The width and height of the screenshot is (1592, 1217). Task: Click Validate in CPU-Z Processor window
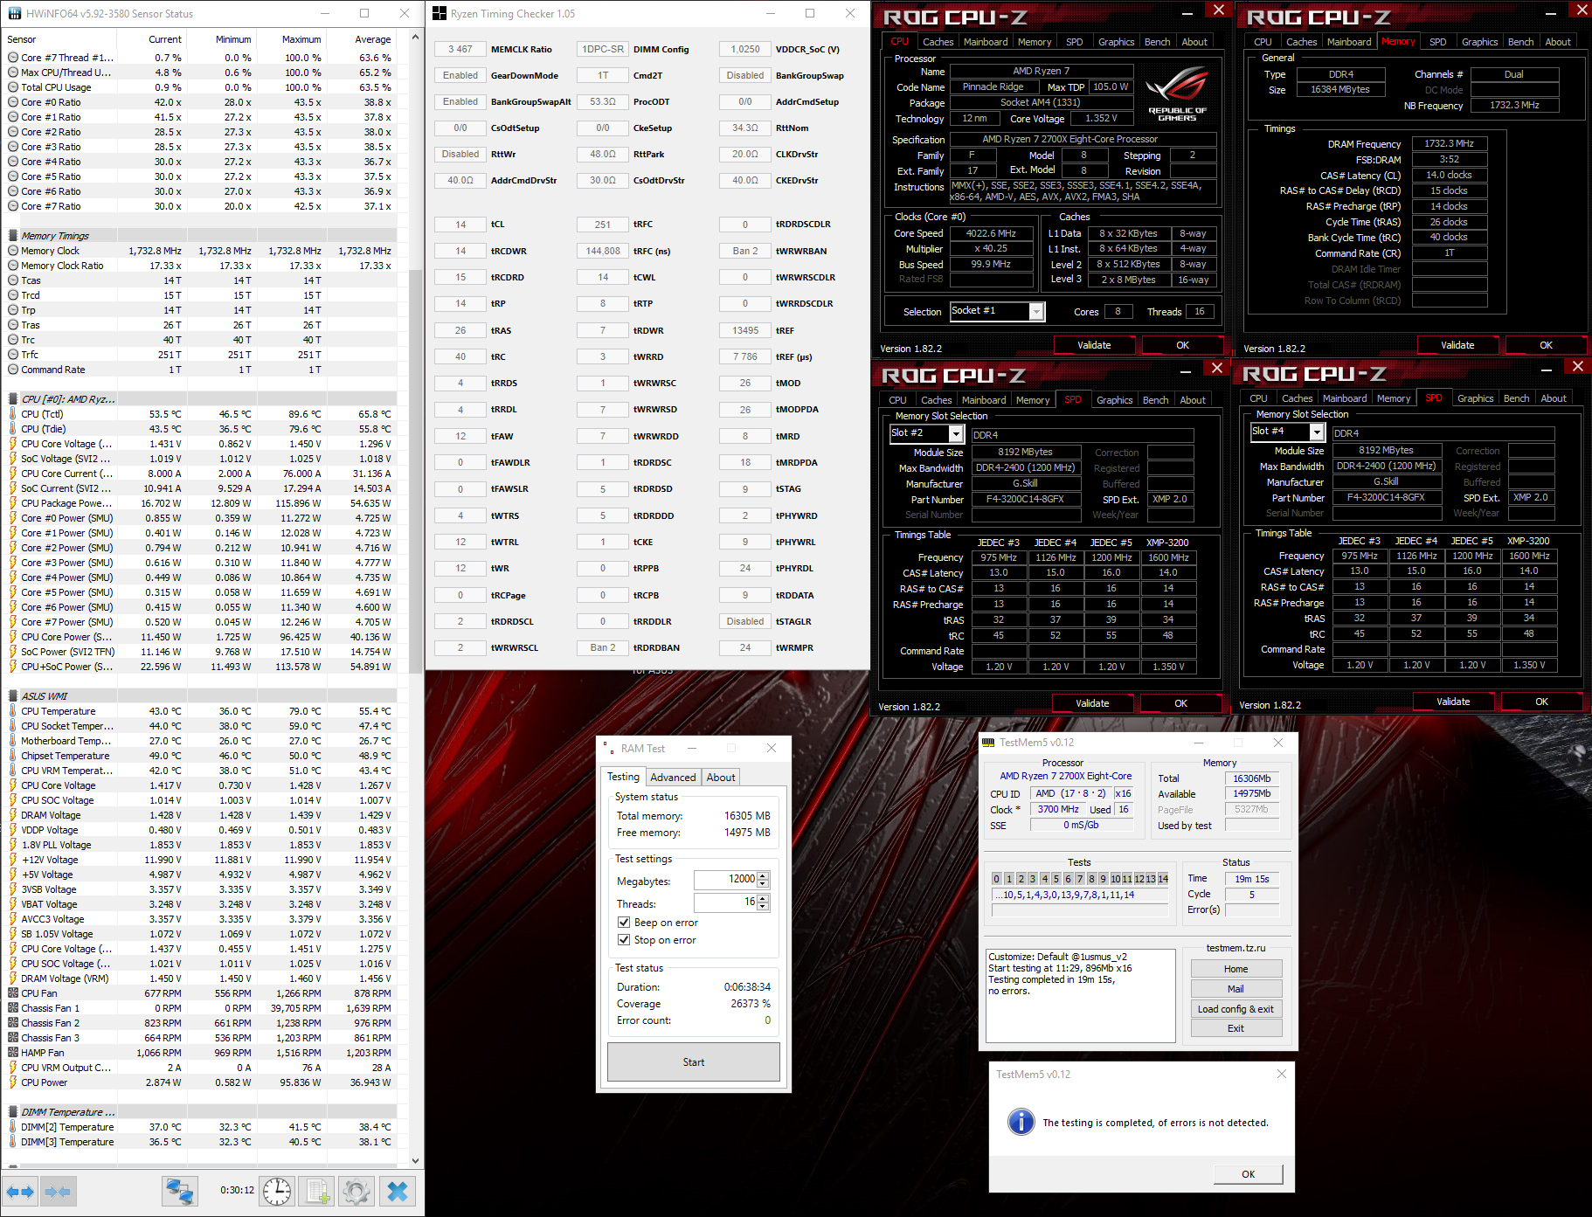(x=1094, y=345)
